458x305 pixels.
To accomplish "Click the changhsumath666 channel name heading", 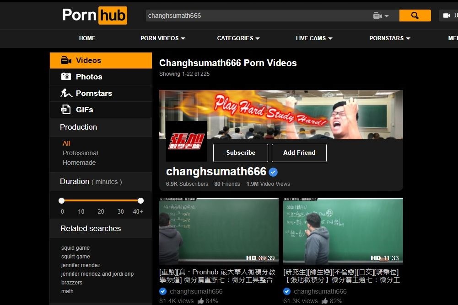I will click(x=216, y=172).
